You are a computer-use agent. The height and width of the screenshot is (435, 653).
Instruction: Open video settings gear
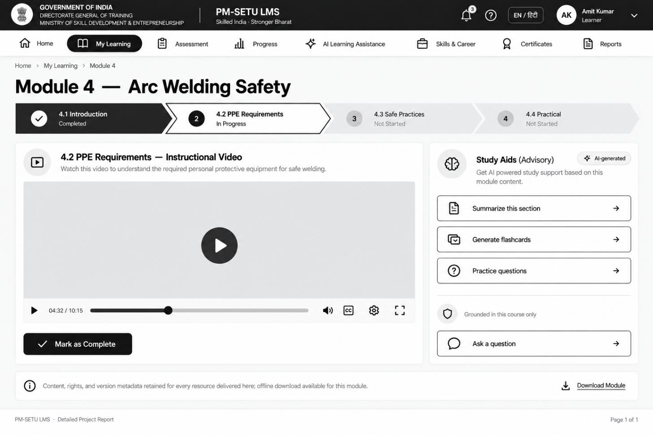374,310
